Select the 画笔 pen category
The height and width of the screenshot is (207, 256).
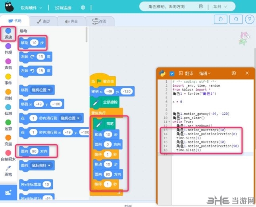point(8,171)
